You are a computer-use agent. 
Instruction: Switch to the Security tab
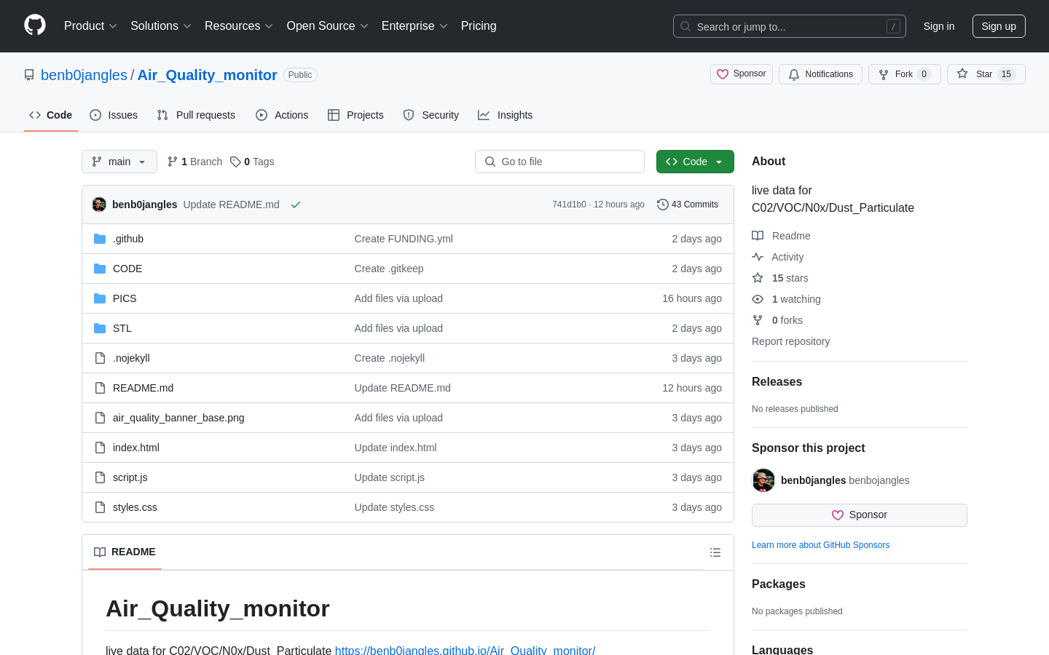pyautogui.click(x=431, y=115)
